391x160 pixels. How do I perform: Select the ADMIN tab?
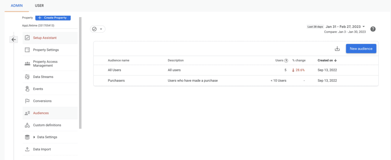(x=16, y=6)
